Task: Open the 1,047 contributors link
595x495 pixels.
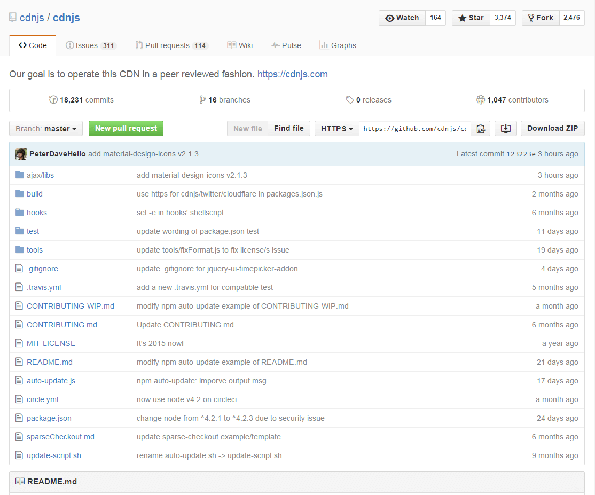Action: pos(512,100)
